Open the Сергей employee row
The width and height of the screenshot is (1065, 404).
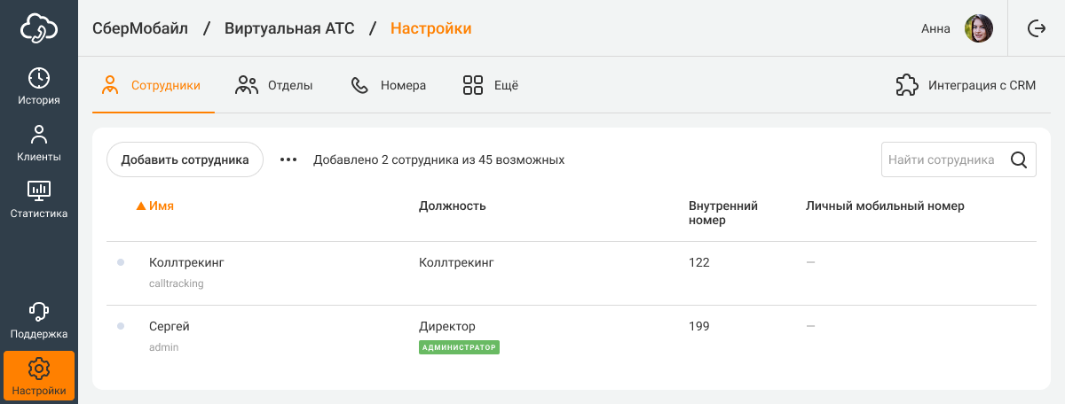170,327
